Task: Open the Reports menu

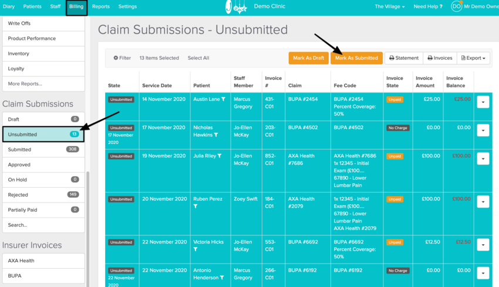Action: coord(100,7)
